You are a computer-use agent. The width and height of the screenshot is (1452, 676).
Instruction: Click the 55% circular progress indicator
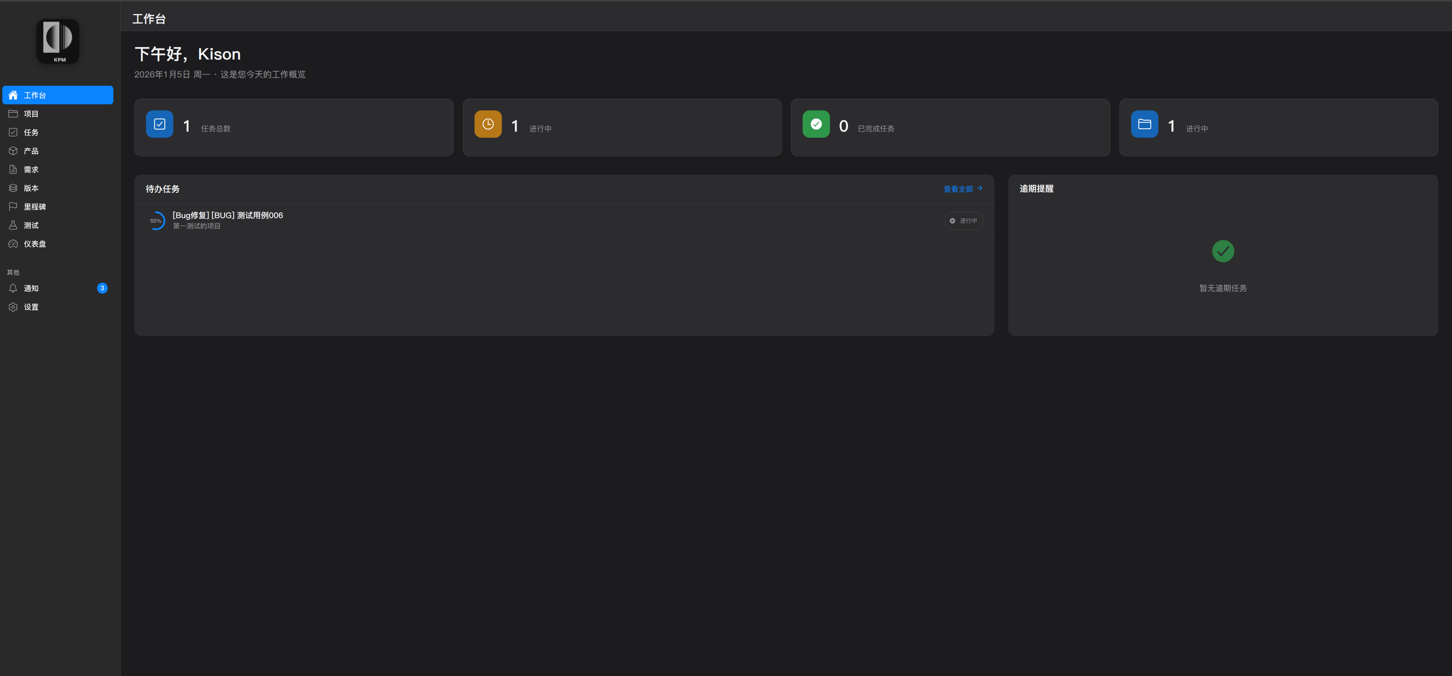(x=156, y=220)
